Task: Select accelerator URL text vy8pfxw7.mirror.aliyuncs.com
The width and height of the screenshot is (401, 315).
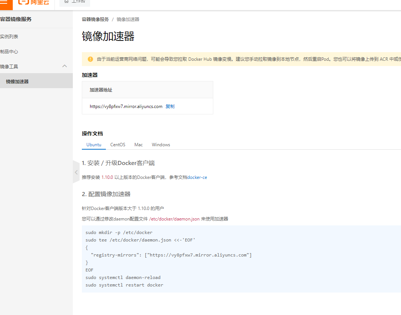Action: [126, 106]
